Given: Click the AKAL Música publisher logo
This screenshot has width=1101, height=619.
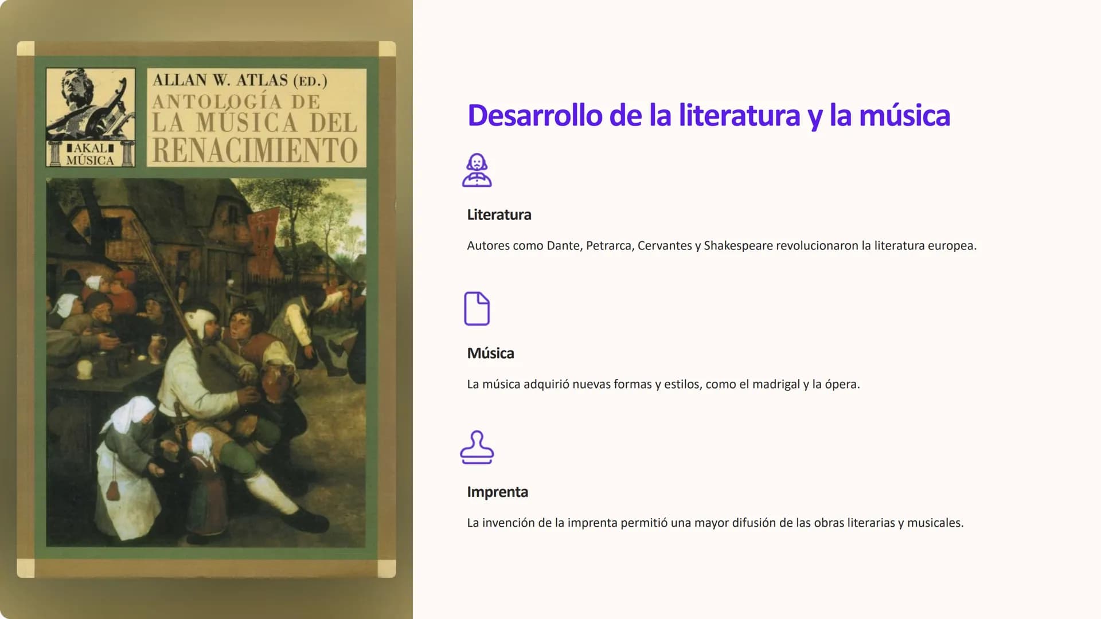Looking at the screenshot, I should (91, 117).
